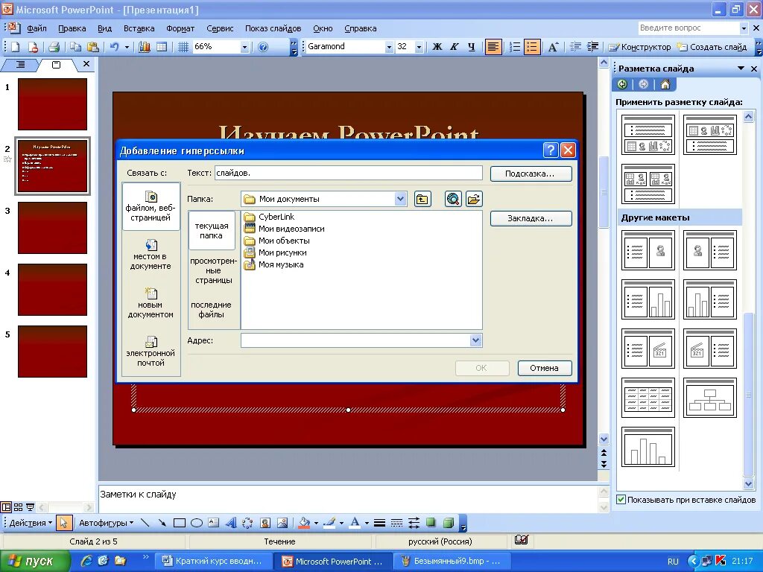Toggle Italic formatting (К)

[x=454, y=47]
